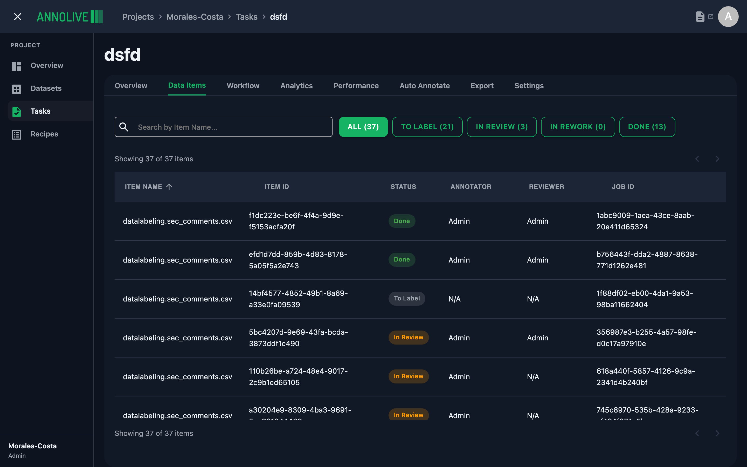Open job ID 1f88df02-eb00-4da1-9a53-98ba11662404
Screen dimensions: 747x467
pos(645,299)
